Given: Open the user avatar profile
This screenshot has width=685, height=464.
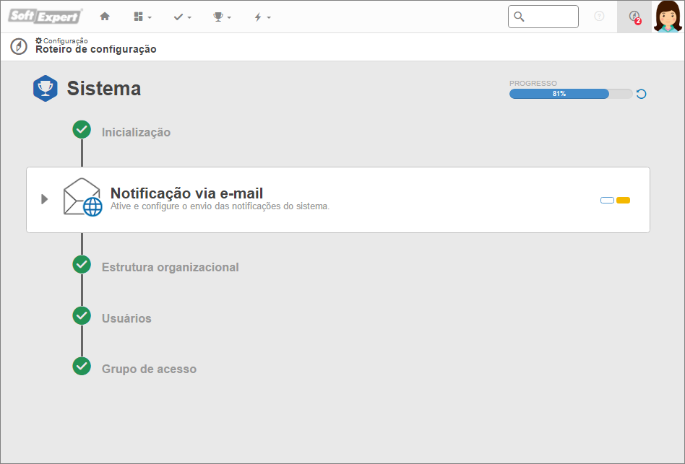Looking at the screenshot, I should pyautogui.click(x=668, y=17).
